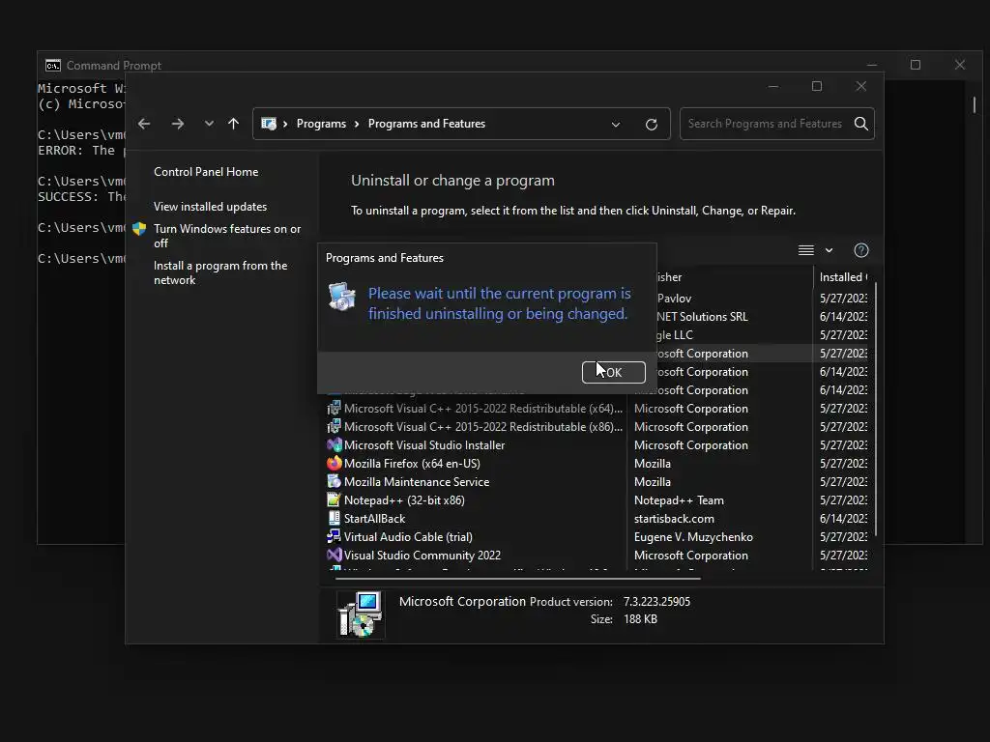Click the Control Panel icon in the address bar
Viewport: 990px width, 742px height.
pos(269,124)
